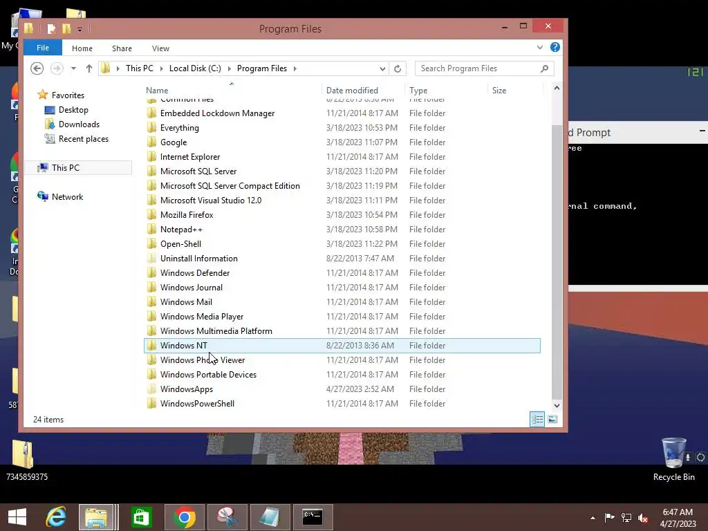Image resolution: width=708 pixels, height=531 pixels.
Task: Select the Windows Defender folder icon
Action: click(x=152, y=272)
